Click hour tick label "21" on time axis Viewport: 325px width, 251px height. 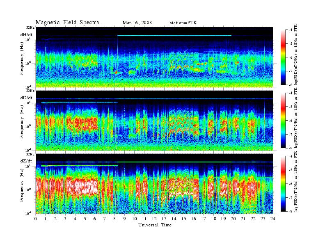tap(243, 219)
